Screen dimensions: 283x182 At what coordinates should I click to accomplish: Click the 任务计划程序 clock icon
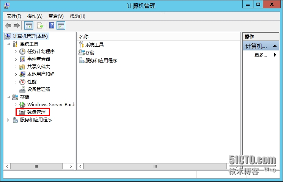(22, 52)
